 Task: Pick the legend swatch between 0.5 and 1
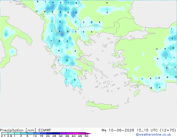coord(11,133)
